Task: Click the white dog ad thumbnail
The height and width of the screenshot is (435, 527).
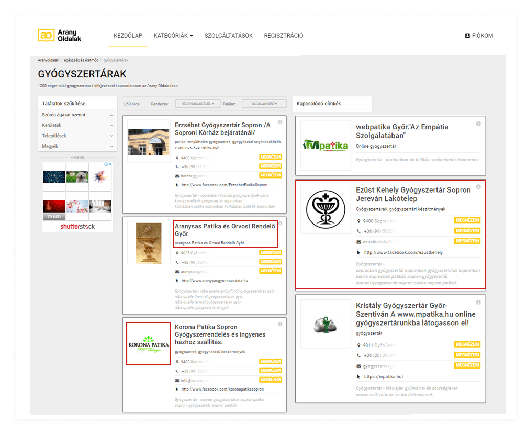Action: tap(77, 177)
